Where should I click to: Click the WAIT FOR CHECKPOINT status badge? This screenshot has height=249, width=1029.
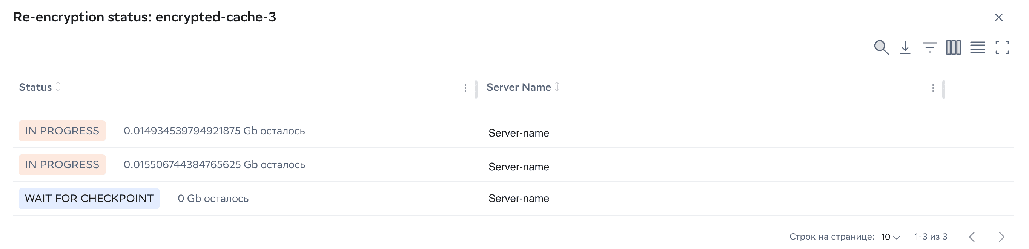pyautogui.click(x=89, y=198)
